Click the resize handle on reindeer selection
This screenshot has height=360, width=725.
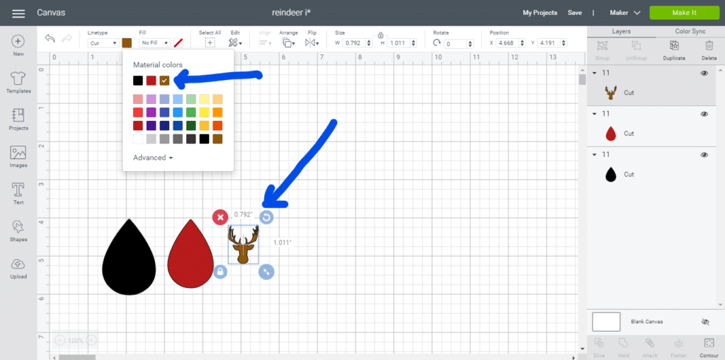[266, 272]
